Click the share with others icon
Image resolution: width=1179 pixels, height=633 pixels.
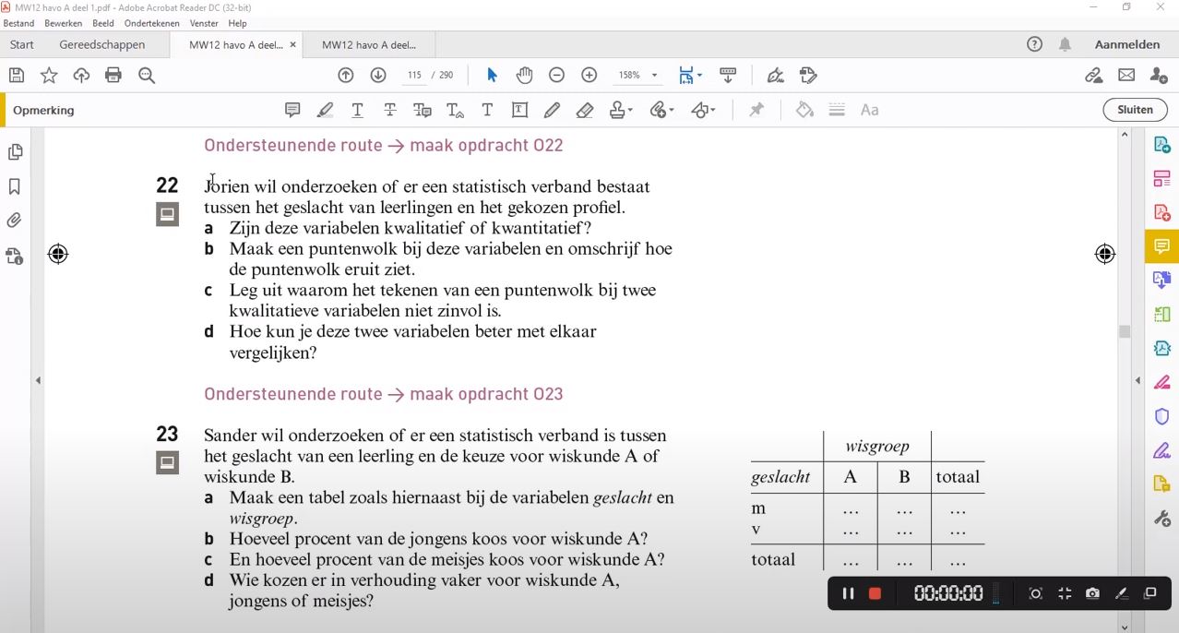tap(1160, 76)
